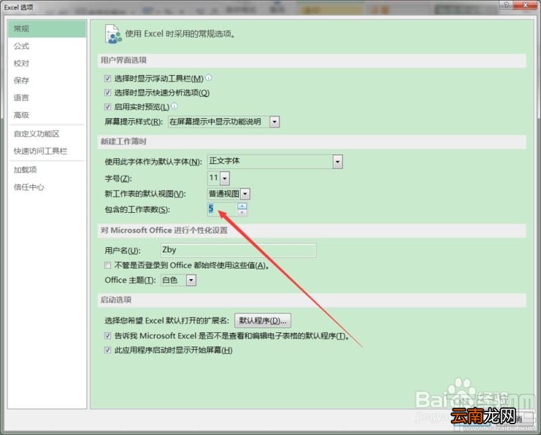The height and width of the screenshot is (435, 541).
Task: Decrease sheet count with down spinner arrow
Action: click(242, 212)
